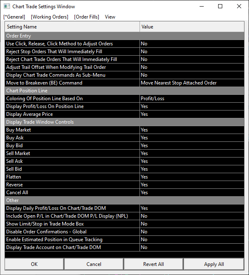Select 'Display Trade Account on Chart/Trade DOM' name
Image resolution: width=249 pixels, height=275 pixels.
(x=72, y=247)
